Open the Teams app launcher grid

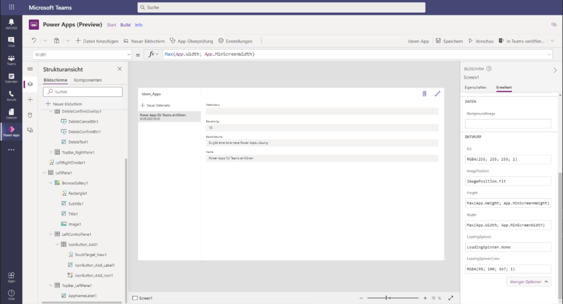[12, 7]
